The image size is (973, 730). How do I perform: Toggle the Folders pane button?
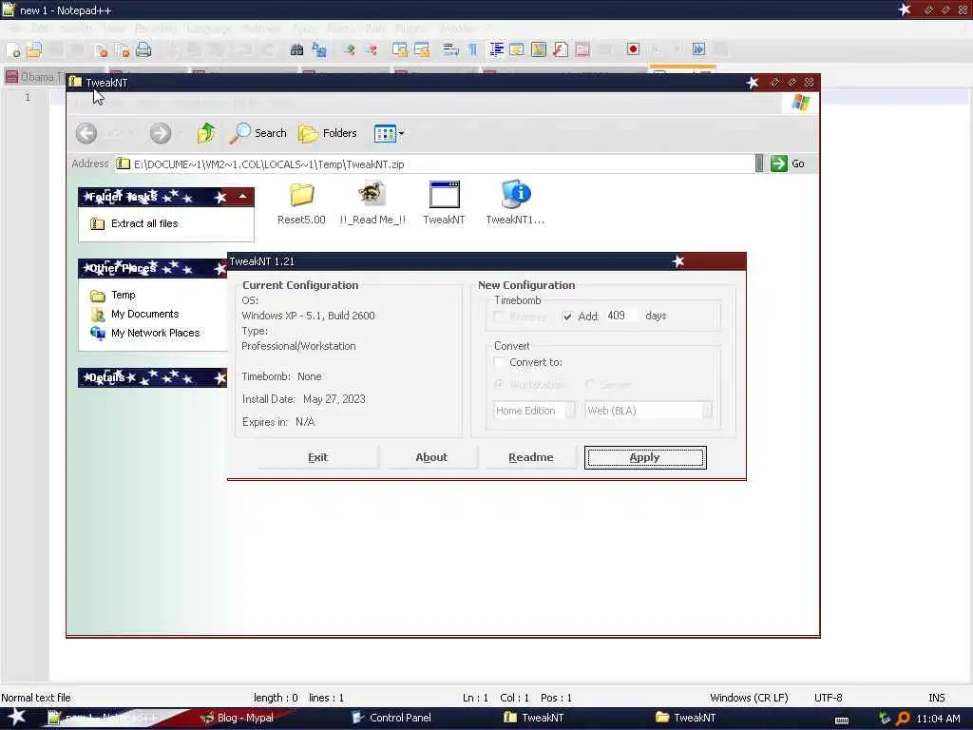pyautogui.click(x=328, y=133)
